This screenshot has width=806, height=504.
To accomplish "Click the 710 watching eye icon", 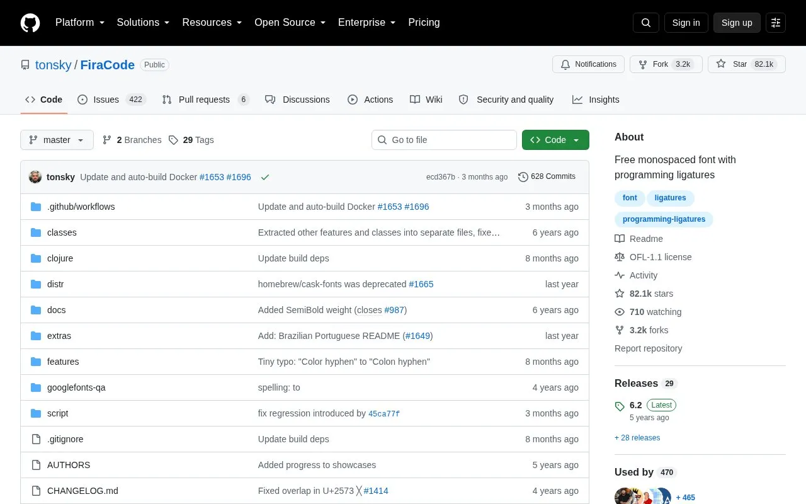I will [620, 312].
